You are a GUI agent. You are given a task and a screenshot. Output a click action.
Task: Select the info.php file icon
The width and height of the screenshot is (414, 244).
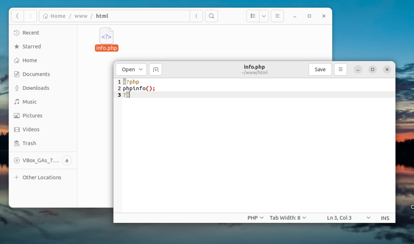pyautogui.click(x=106, y=36)
